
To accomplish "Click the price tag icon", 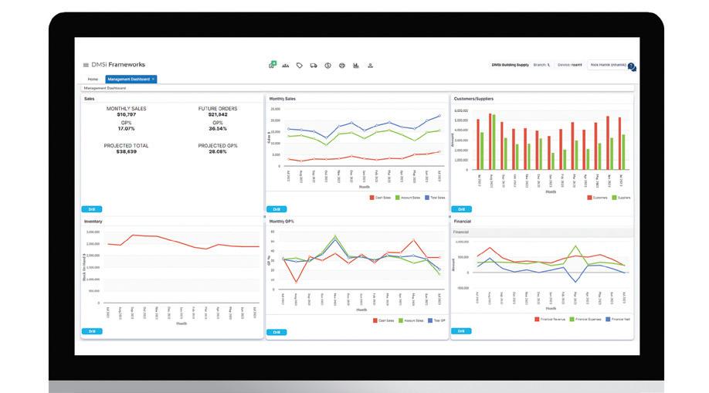I will pos(300,66).
